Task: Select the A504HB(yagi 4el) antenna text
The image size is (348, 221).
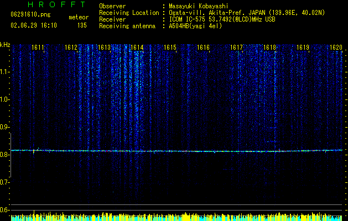Action: 195,26
